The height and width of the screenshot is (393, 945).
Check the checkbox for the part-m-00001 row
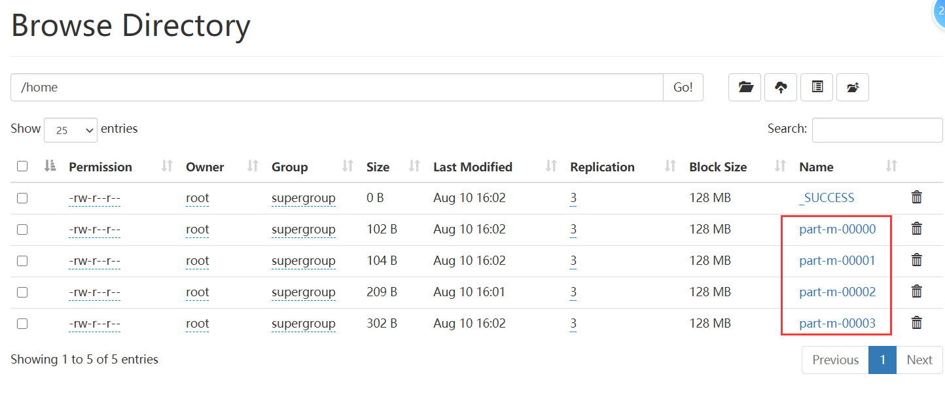point(22,261)
